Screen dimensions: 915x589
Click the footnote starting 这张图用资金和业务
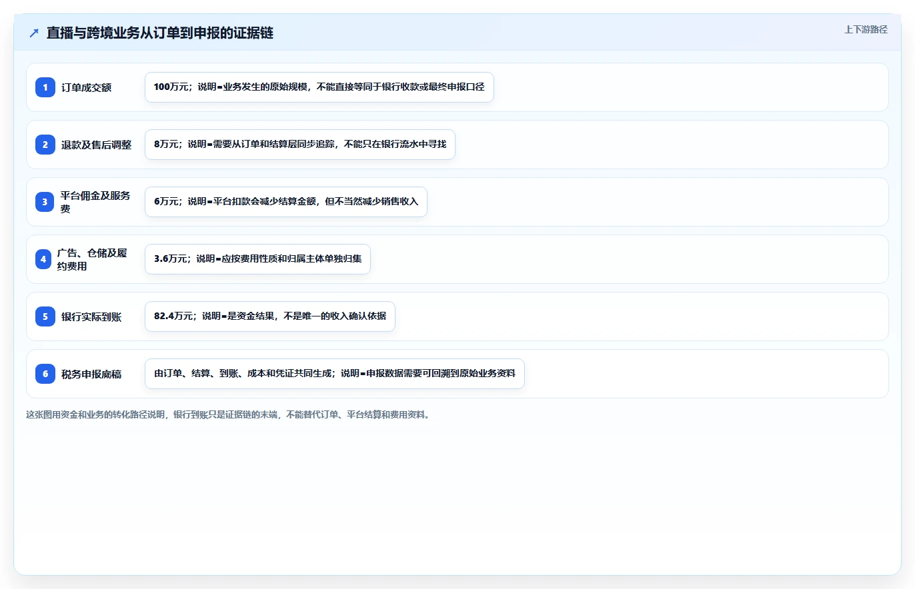[x=229, y=414]
